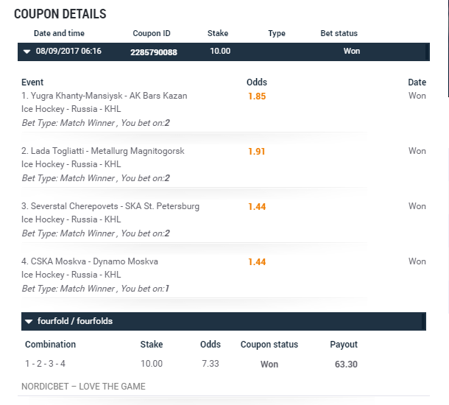Click the NORDICBET – LOVE THE GAME footer text
The height and width of the screenshot is (405, 449).
pyautogui.click(x=84, y=387)
